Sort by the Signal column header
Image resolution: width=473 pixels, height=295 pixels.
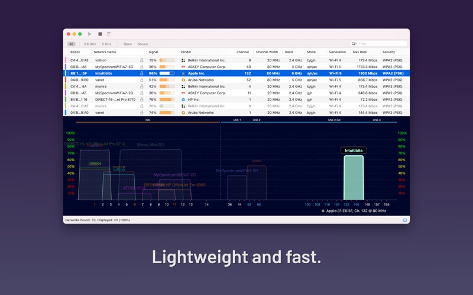[154, 52]
